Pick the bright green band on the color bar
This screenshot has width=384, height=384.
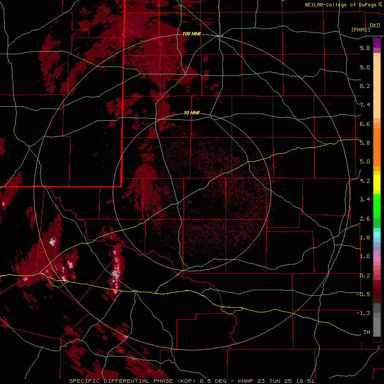click(x=377, y=206)
